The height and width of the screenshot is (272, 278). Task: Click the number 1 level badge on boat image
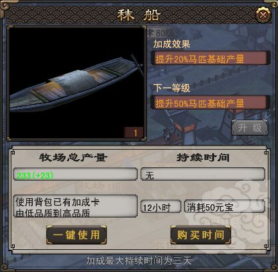[134, 132]
